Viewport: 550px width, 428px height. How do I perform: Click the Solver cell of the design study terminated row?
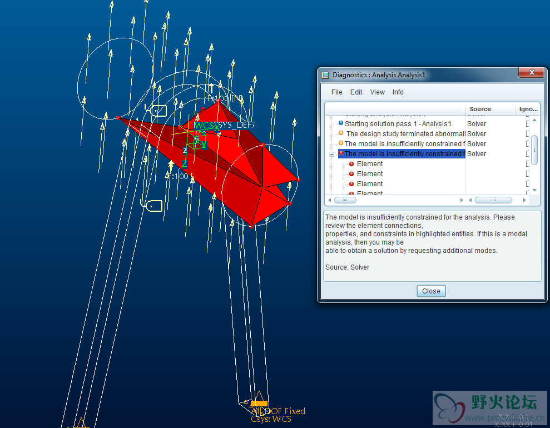[477, 133]
